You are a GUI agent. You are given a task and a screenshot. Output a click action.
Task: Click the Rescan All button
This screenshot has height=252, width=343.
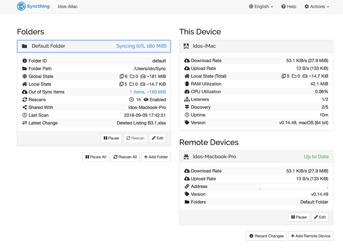pos(125,157)
